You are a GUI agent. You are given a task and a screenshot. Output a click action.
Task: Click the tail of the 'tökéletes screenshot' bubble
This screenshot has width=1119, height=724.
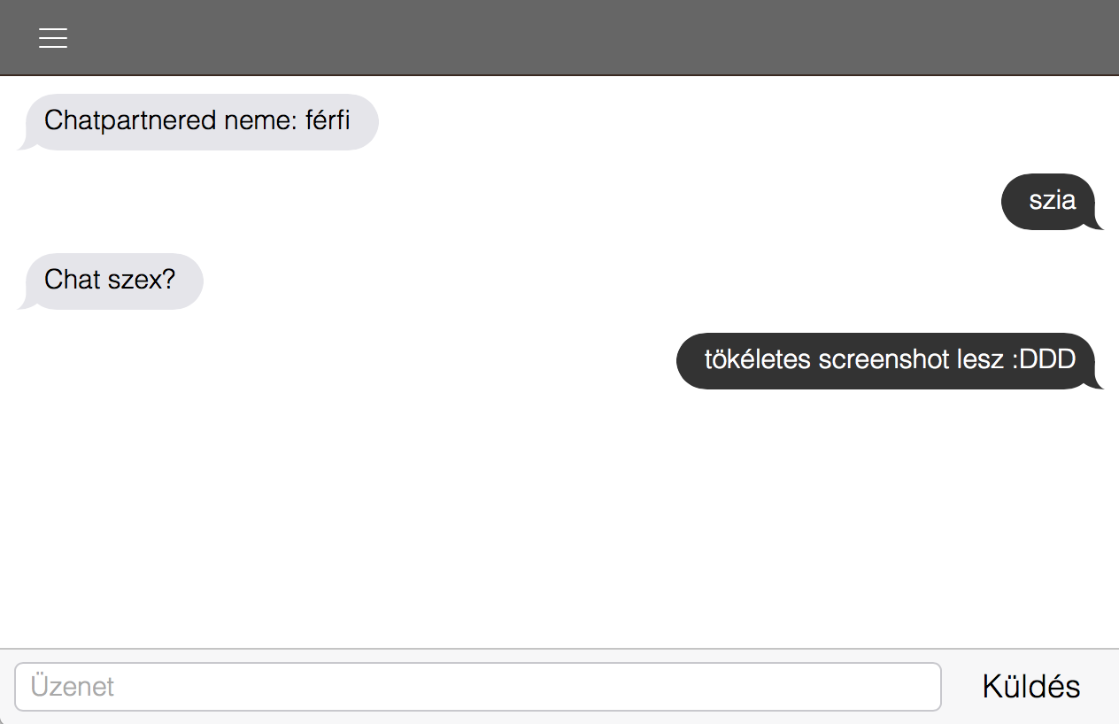point(1098,381)
